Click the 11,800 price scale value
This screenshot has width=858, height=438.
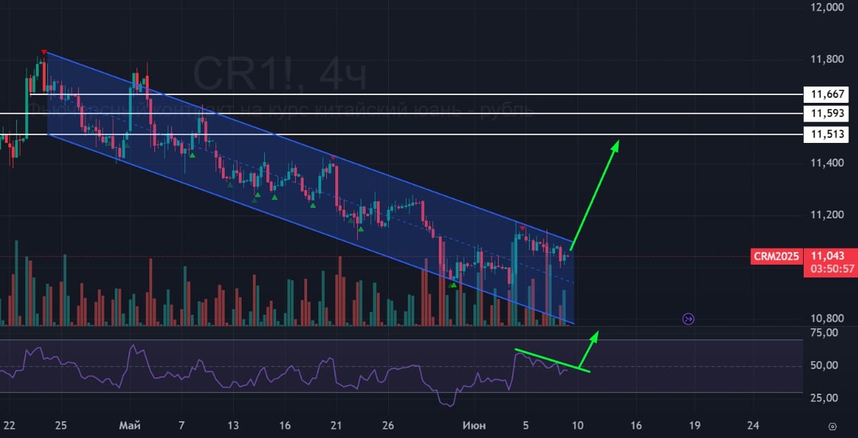(x=827, y=59)
